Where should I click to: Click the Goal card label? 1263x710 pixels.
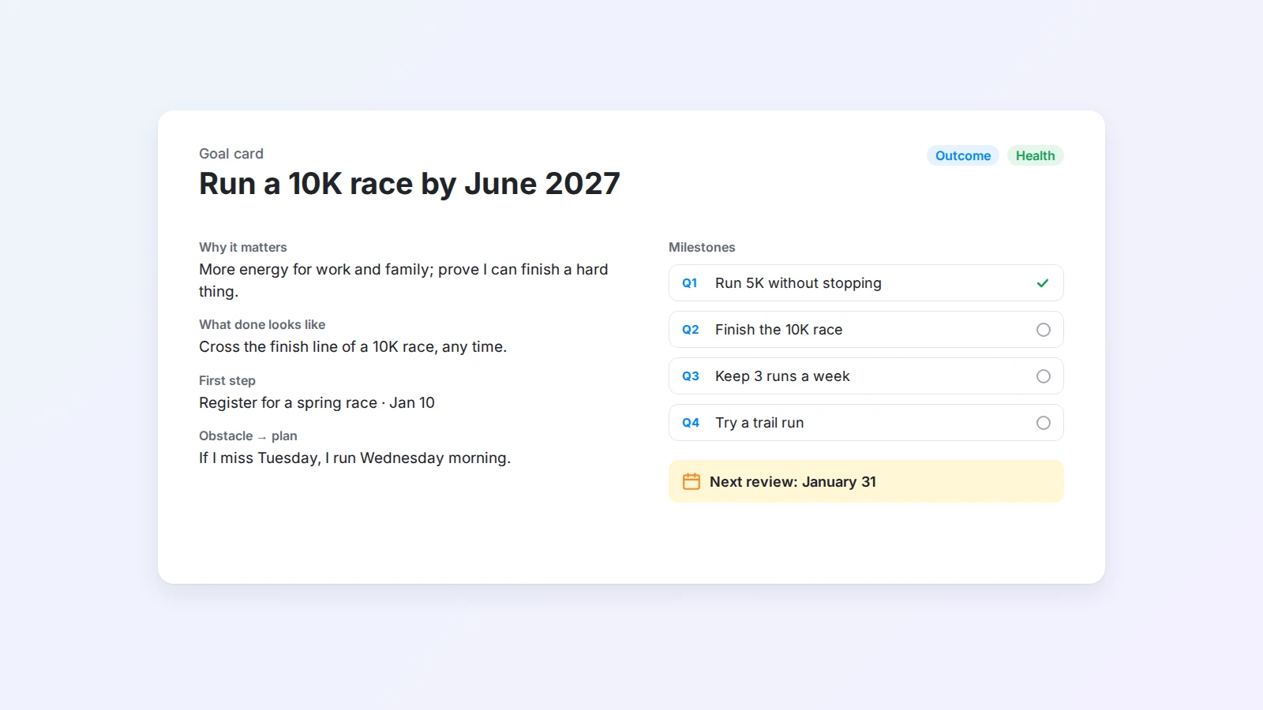231,154
